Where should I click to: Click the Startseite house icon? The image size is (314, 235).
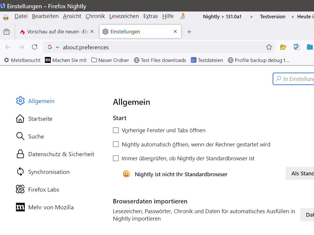click(x=20, y=119)
